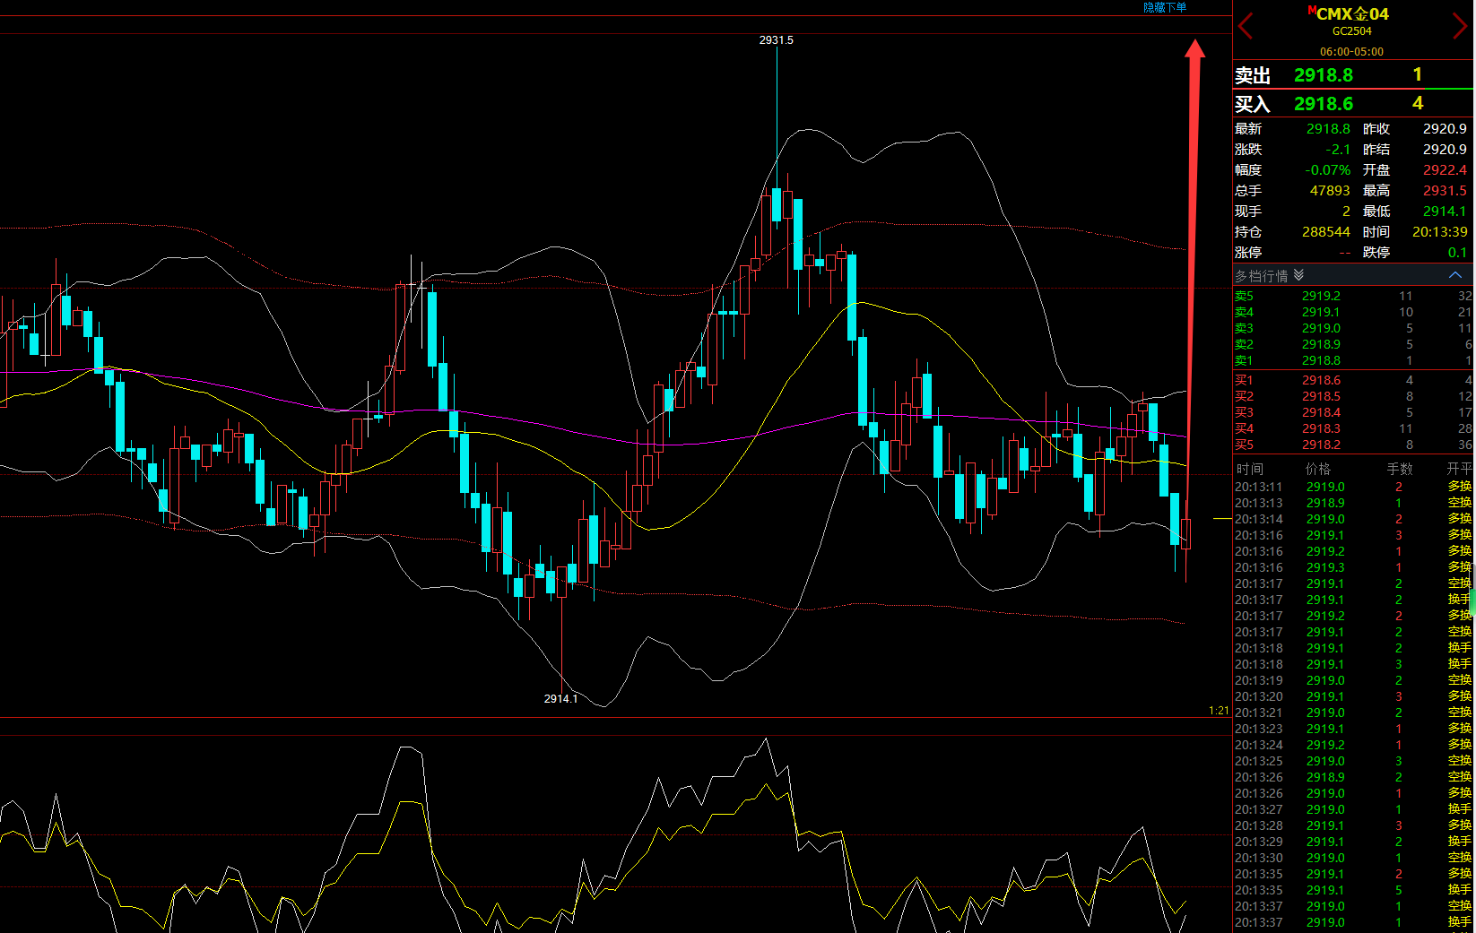Select the 卖5 row at 2919.2
Image resolution: width=1476 pixels, height=933 pixels.
click(1353, 296)
